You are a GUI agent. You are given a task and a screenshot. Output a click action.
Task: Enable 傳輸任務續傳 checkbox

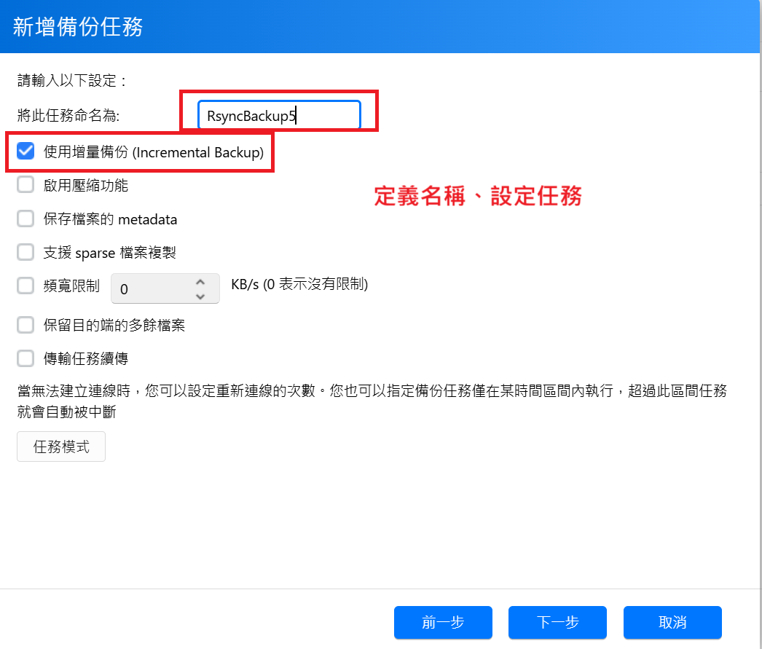[25, 358]
